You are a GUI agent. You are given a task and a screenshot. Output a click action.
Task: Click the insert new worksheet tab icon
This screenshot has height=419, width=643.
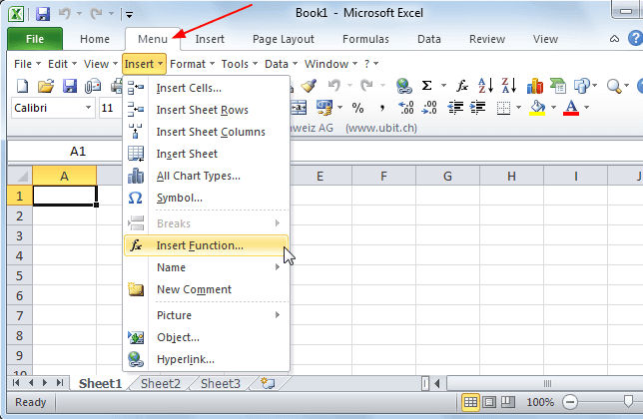(268, 383)
